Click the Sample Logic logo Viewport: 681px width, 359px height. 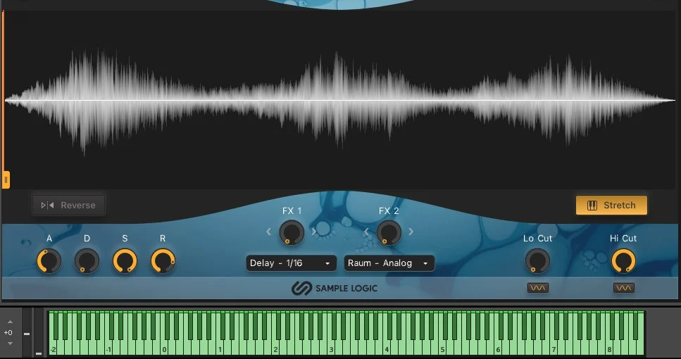[335, 288]
